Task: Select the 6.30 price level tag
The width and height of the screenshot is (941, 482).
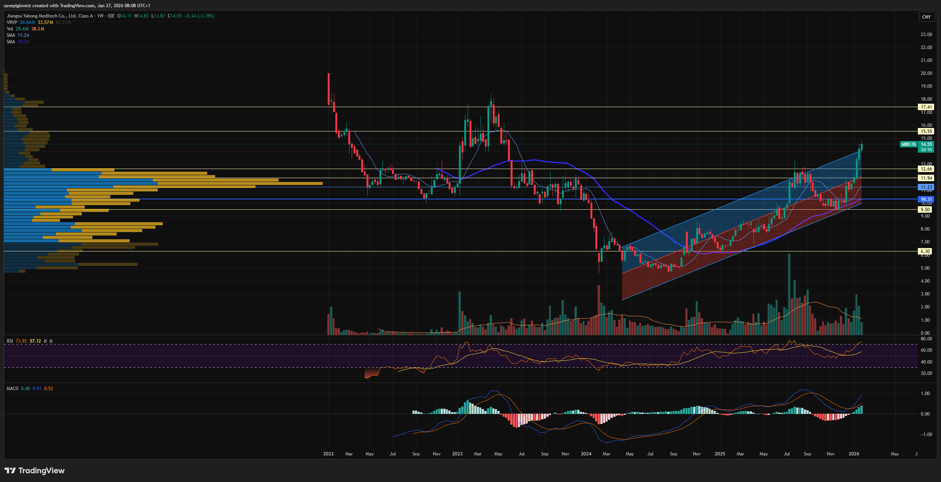Action: point(925,251)
